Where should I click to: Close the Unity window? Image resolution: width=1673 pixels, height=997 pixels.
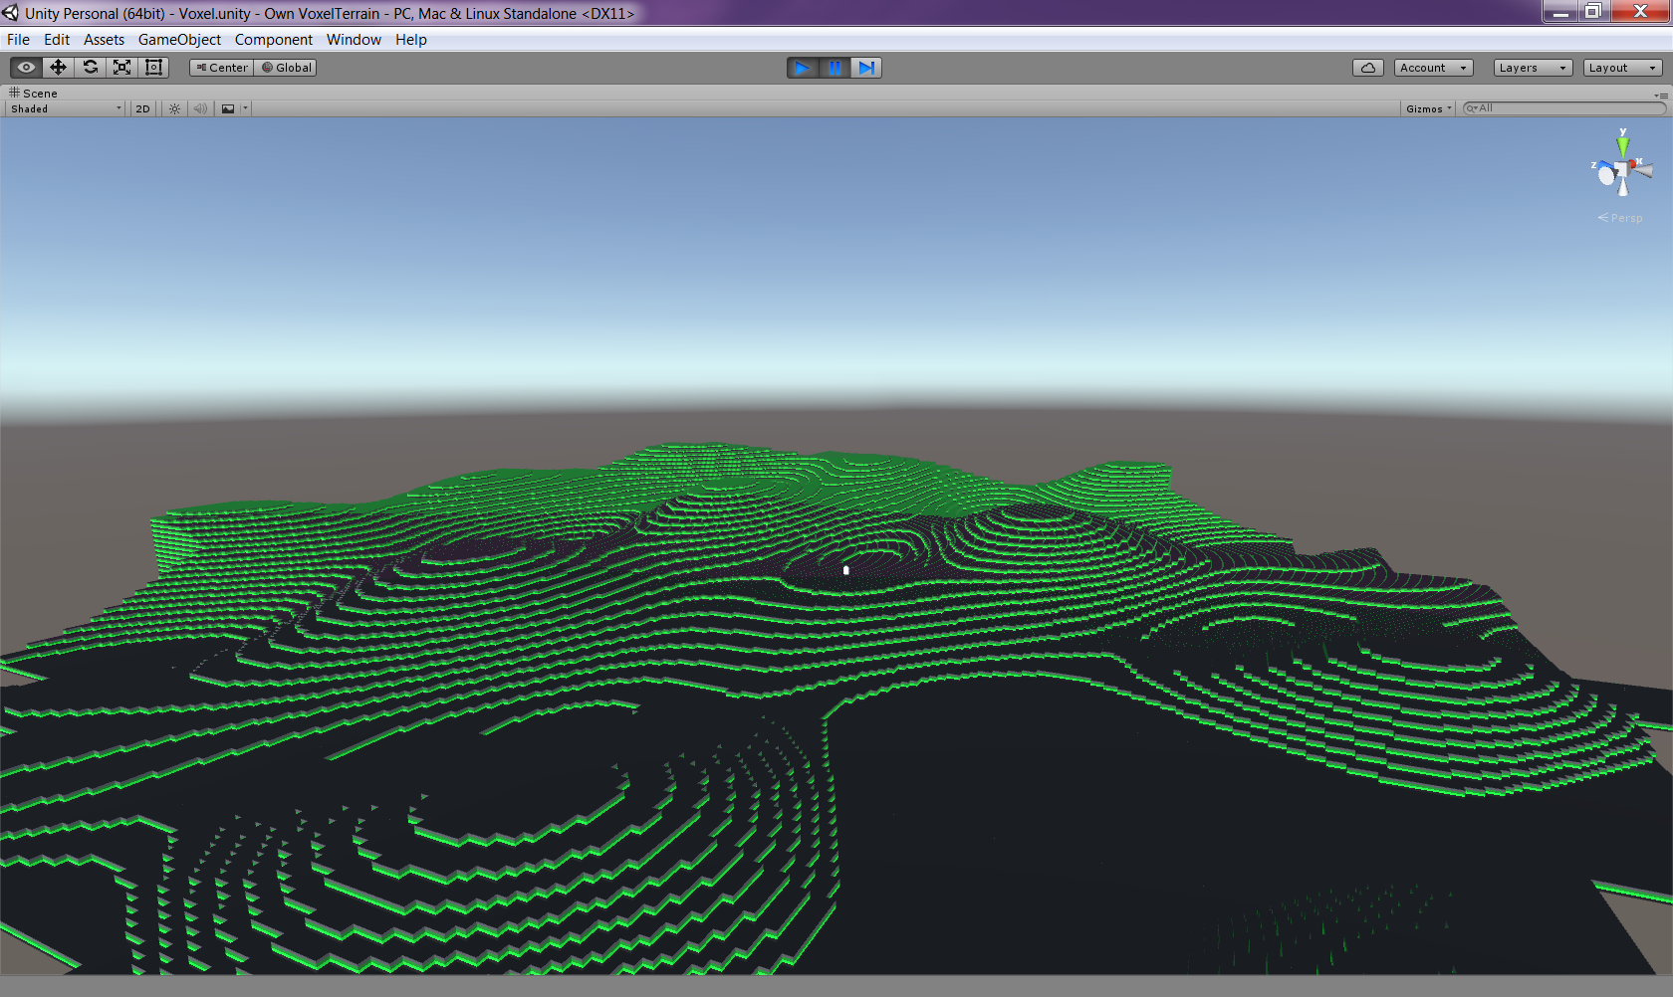(x=1640, y=12)
